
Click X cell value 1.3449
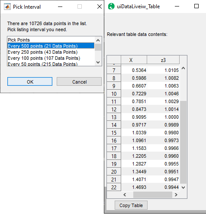(134, 172)
